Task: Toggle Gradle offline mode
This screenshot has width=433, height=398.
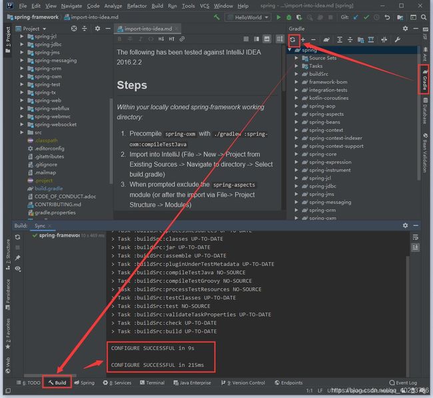Action: tap(384, 40)
